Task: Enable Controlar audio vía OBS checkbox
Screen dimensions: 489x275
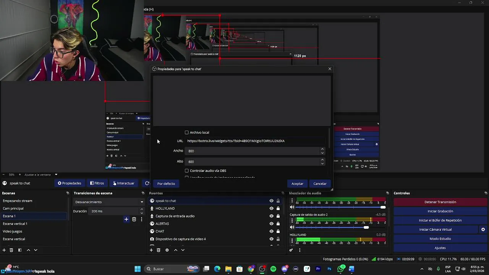Action: [187, 171]
